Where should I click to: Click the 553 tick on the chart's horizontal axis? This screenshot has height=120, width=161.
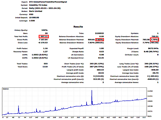pos(143,117)
